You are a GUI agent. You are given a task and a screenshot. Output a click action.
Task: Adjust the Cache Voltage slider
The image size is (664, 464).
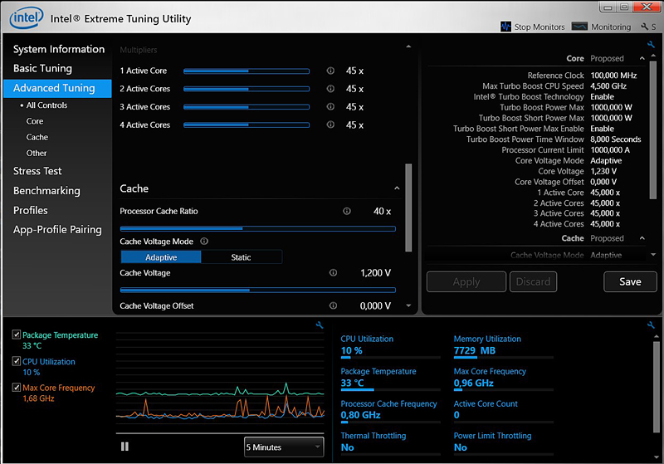258,290
